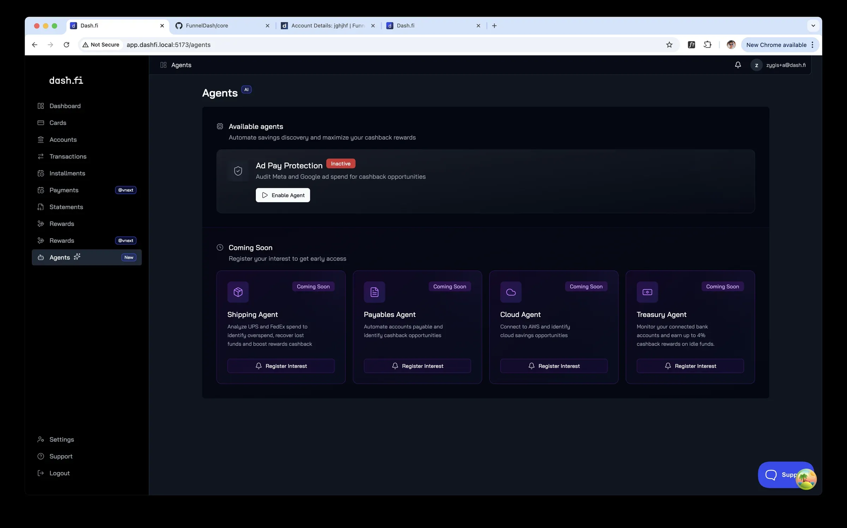The width and height of the screenshot is (847, 528).
Task: Open Support in the sidebar
Action: coord(86,456)
